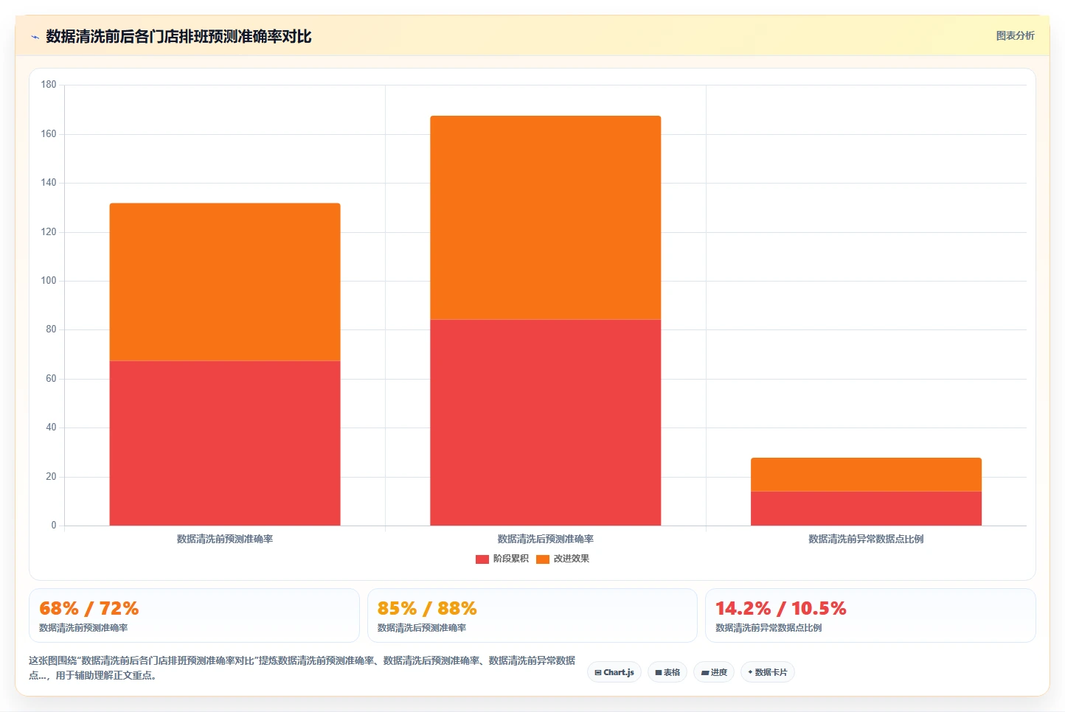Screen dimensions: 1065x712
Task: Select the 数据卡片 tag chip
Action: (x=767, y=672)
